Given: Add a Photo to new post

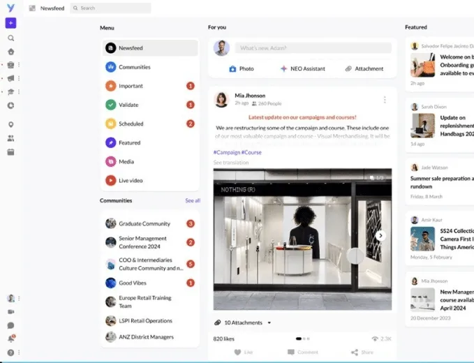Looking at the screenshot, I should coord(242,68).
